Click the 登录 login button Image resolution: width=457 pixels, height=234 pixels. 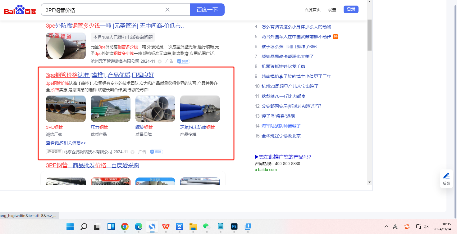click(351, 9)
